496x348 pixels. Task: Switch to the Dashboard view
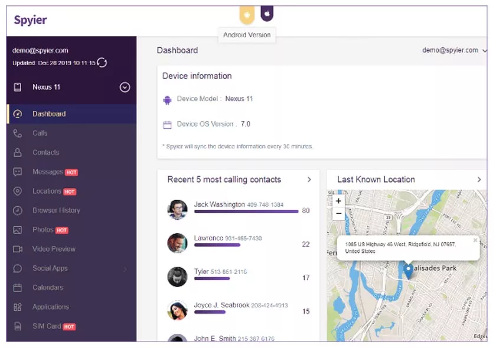[50, 113]
